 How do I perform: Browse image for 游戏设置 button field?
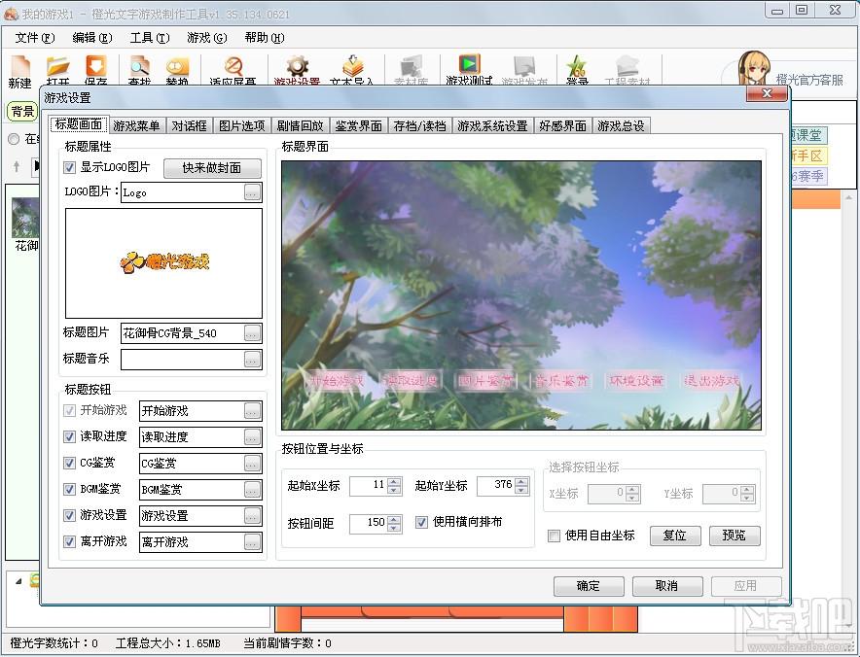point(252,516)
